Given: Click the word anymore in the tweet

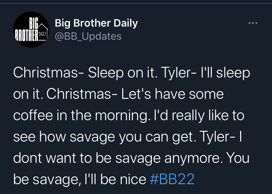Looking at the screenshot, I should 192,158.
